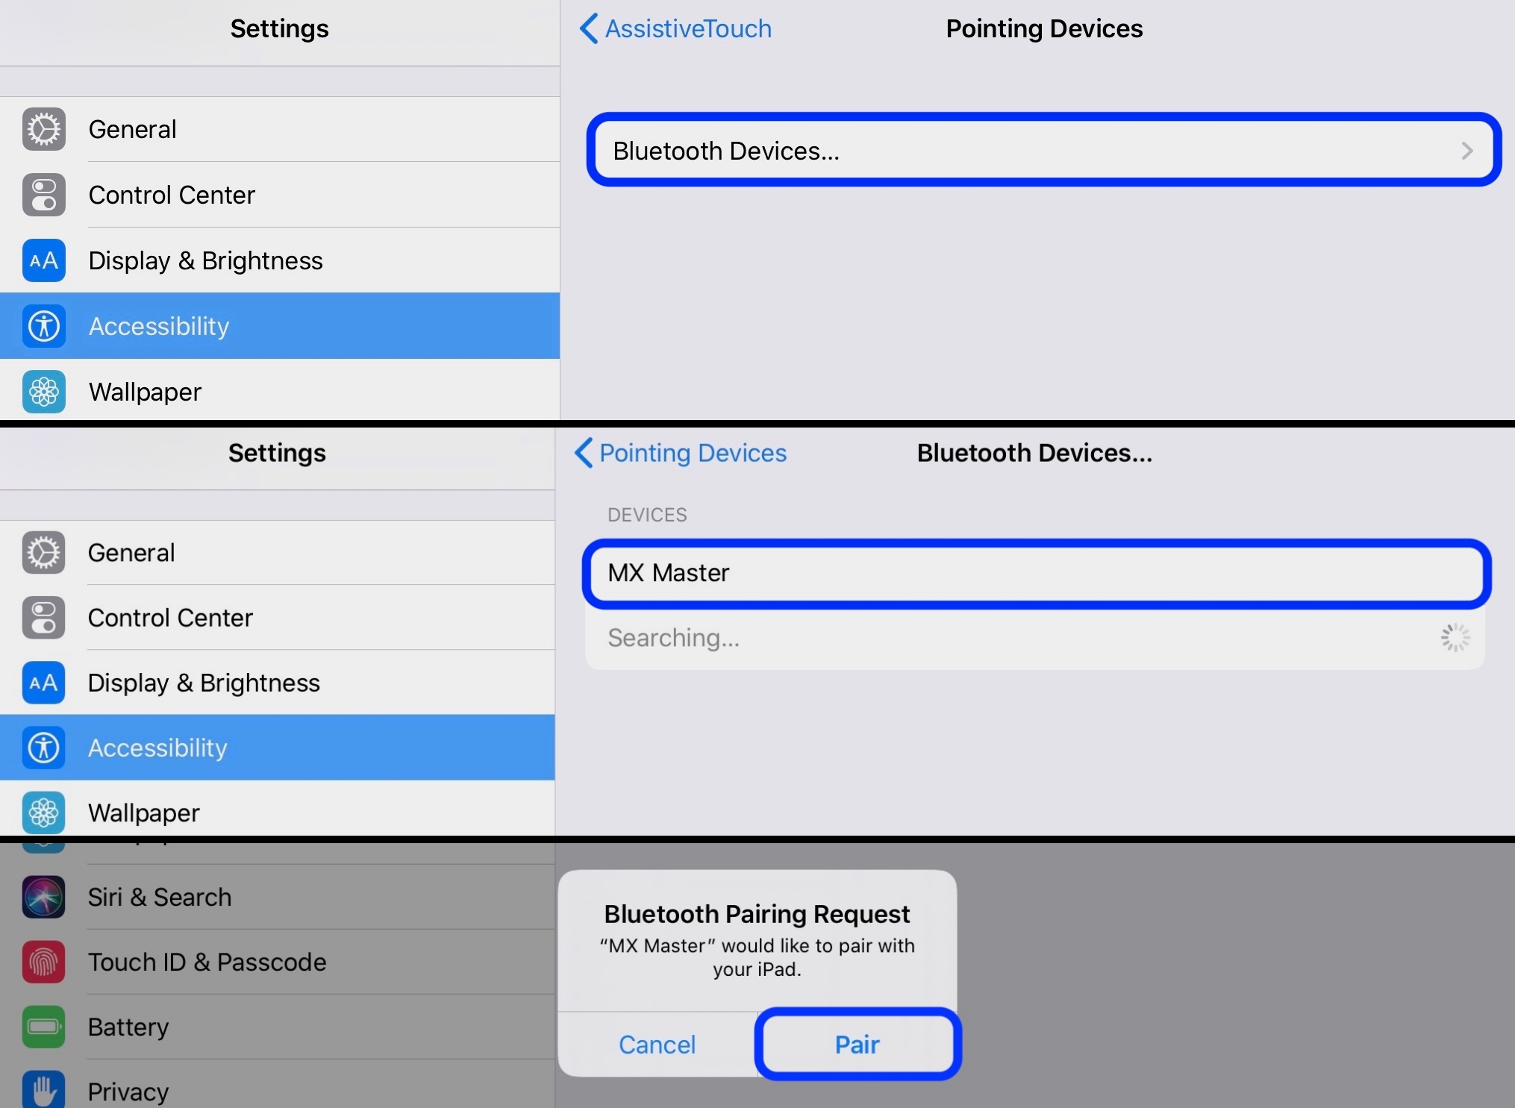Choose Control Center in the middle sidebar

click(278, 618)
